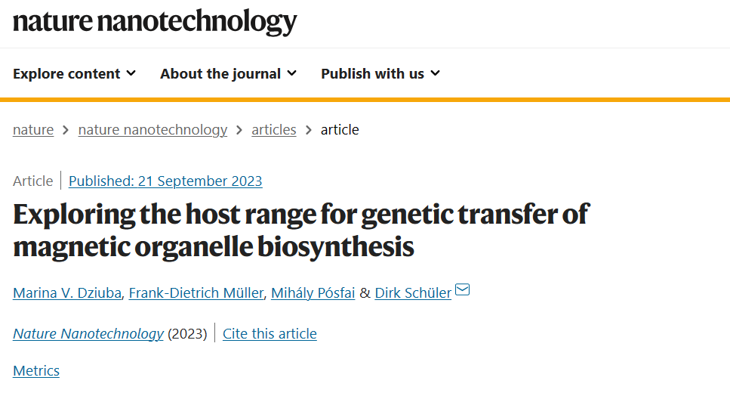The image size is (730, 399).
Task: Open author Dirk Schüler's details
Action: point(413,292)
